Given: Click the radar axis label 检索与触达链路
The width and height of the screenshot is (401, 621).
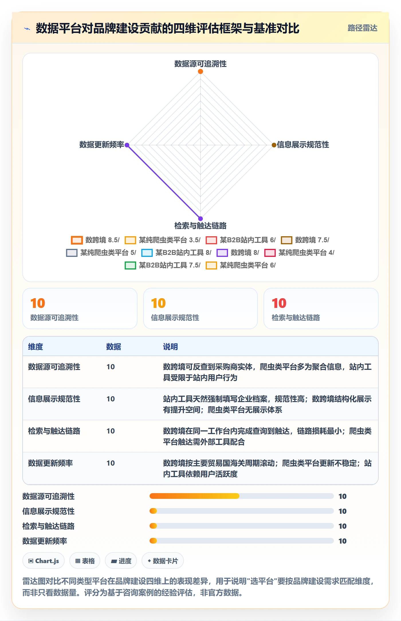Looking at the screenshot, I should [x=200, y=226].
